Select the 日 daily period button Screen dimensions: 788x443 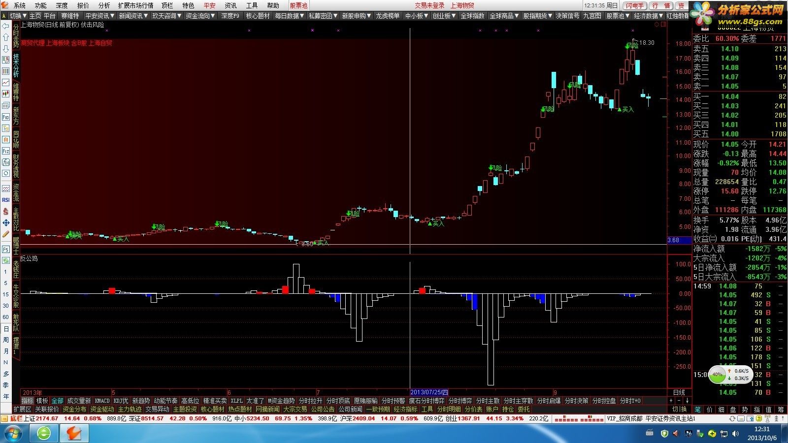(6, 328)
